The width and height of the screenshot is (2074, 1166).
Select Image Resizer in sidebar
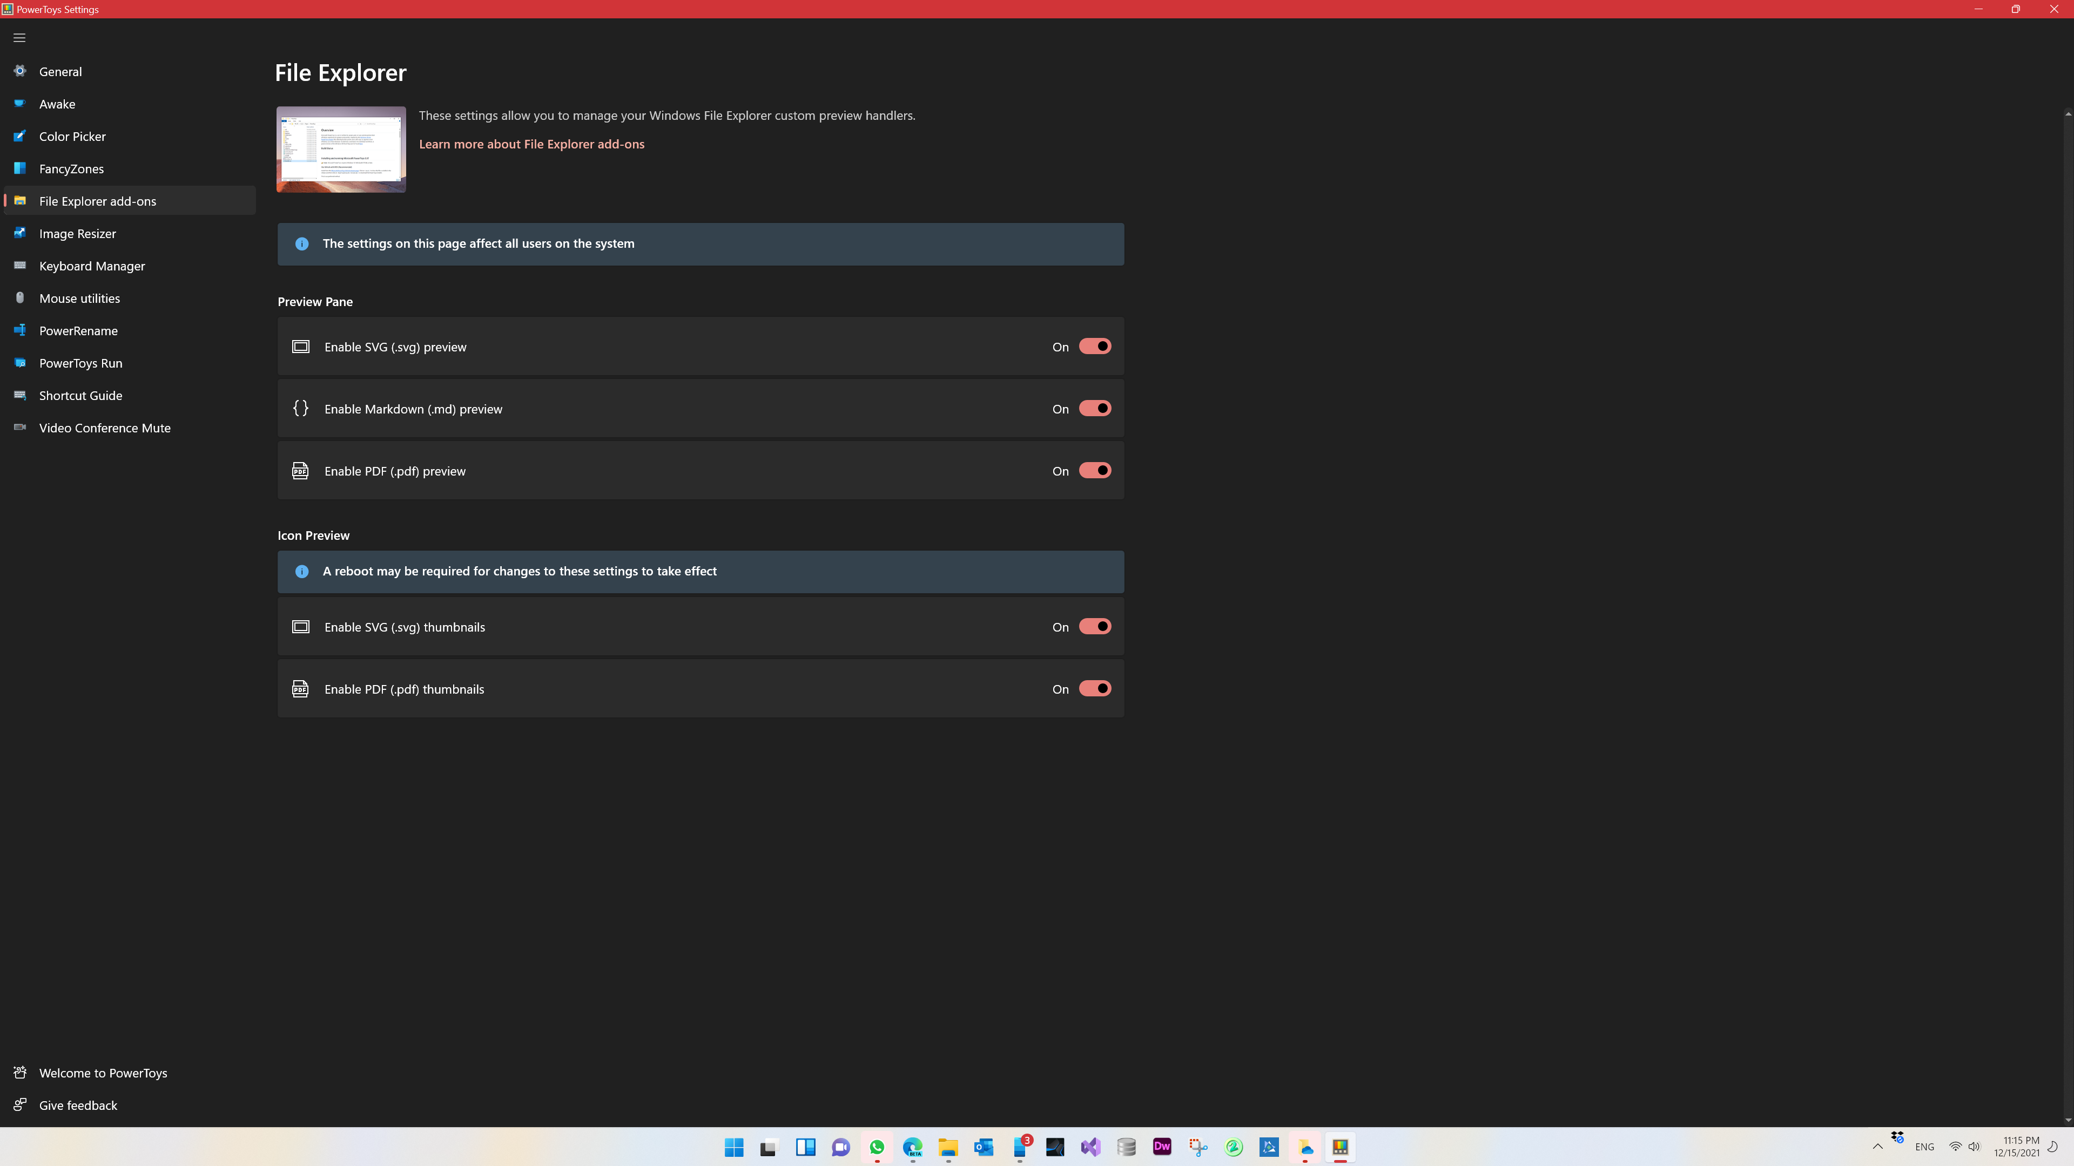pyautogui.click(x=130, y=233)
